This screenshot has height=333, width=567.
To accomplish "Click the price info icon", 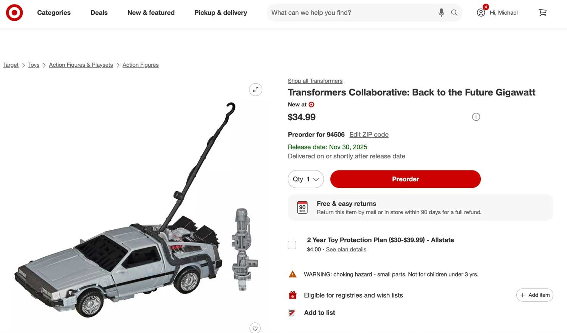I will click(476, 117).
